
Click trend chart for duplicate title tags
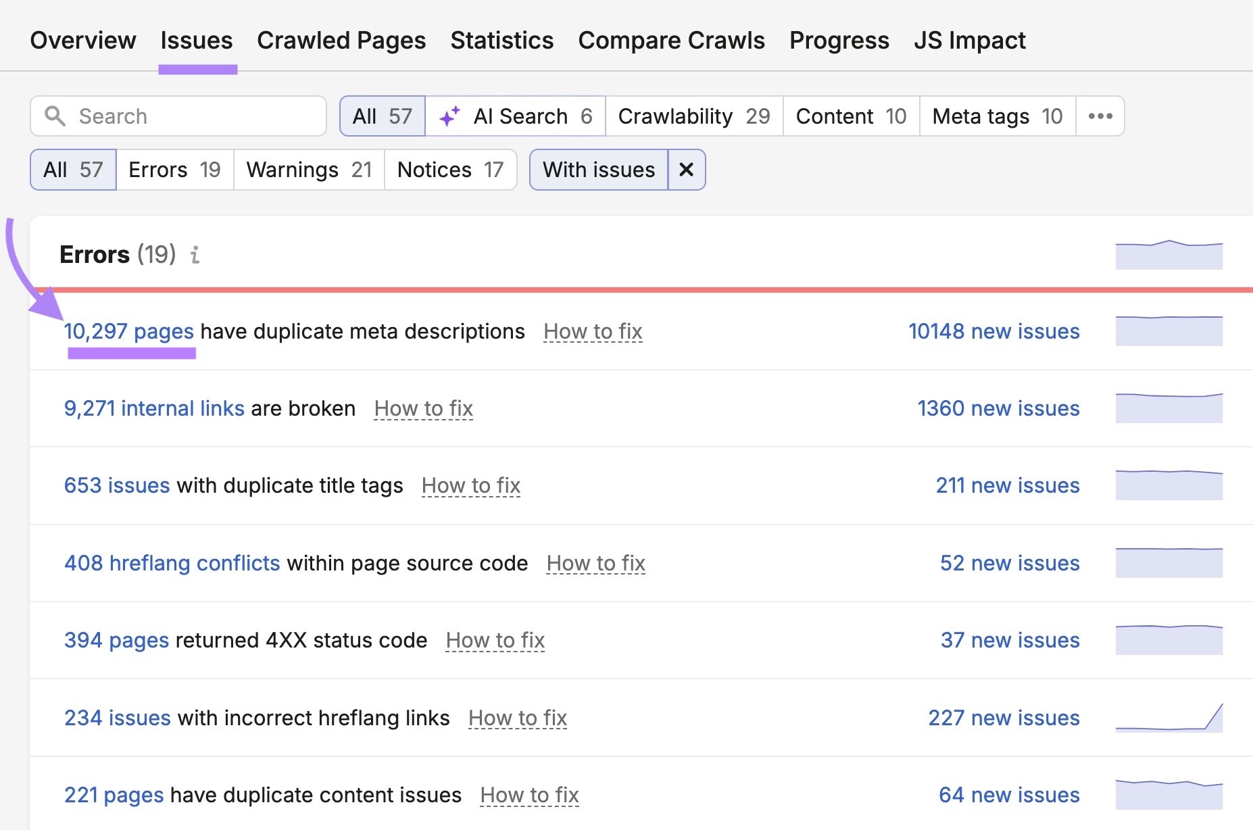click(x=1169, y=485)
